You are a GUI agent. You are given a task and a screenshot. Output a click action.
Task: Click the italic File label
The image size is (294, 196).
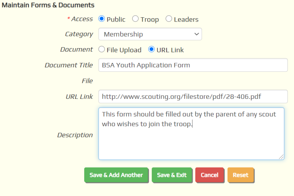click(87, 81)
